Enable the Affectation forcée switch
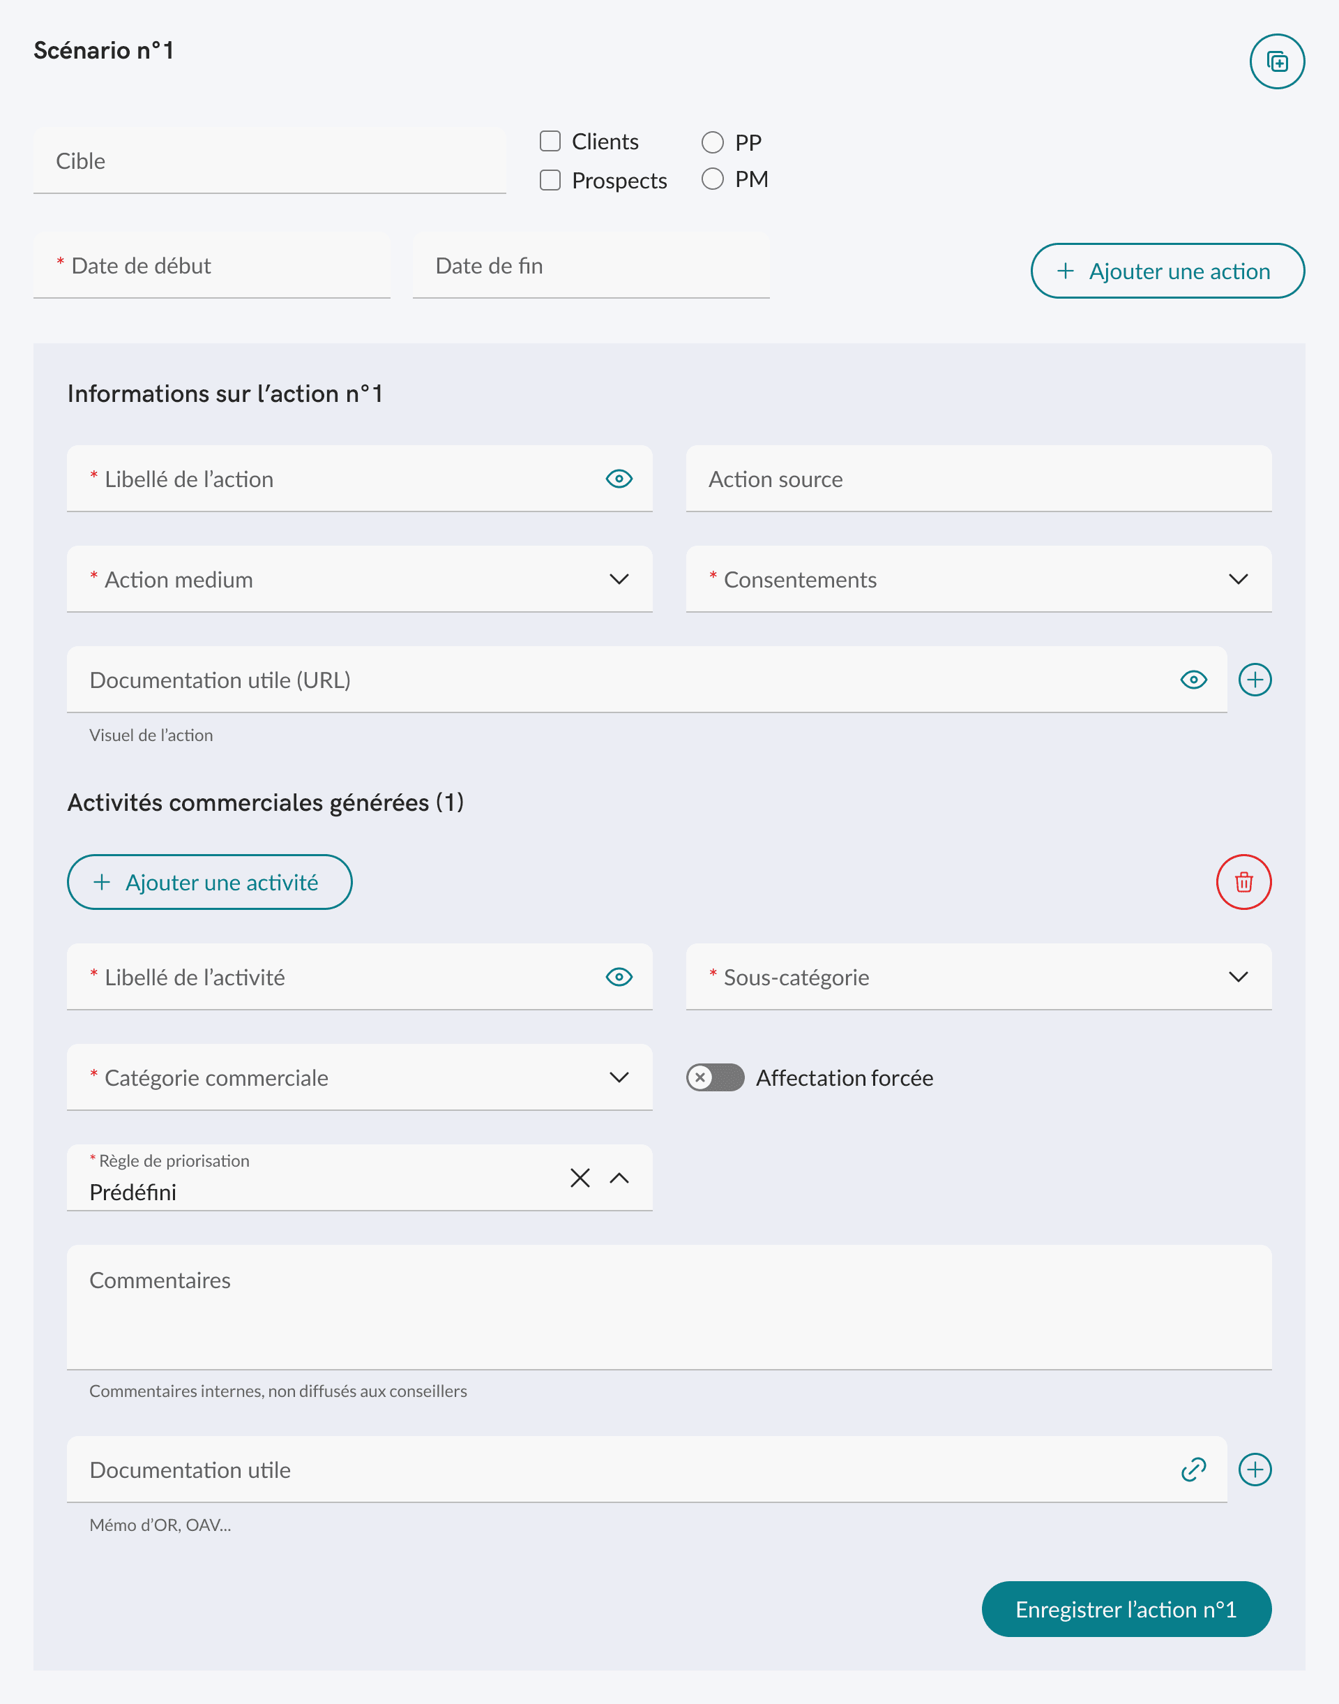 (x=714, y=1077)
